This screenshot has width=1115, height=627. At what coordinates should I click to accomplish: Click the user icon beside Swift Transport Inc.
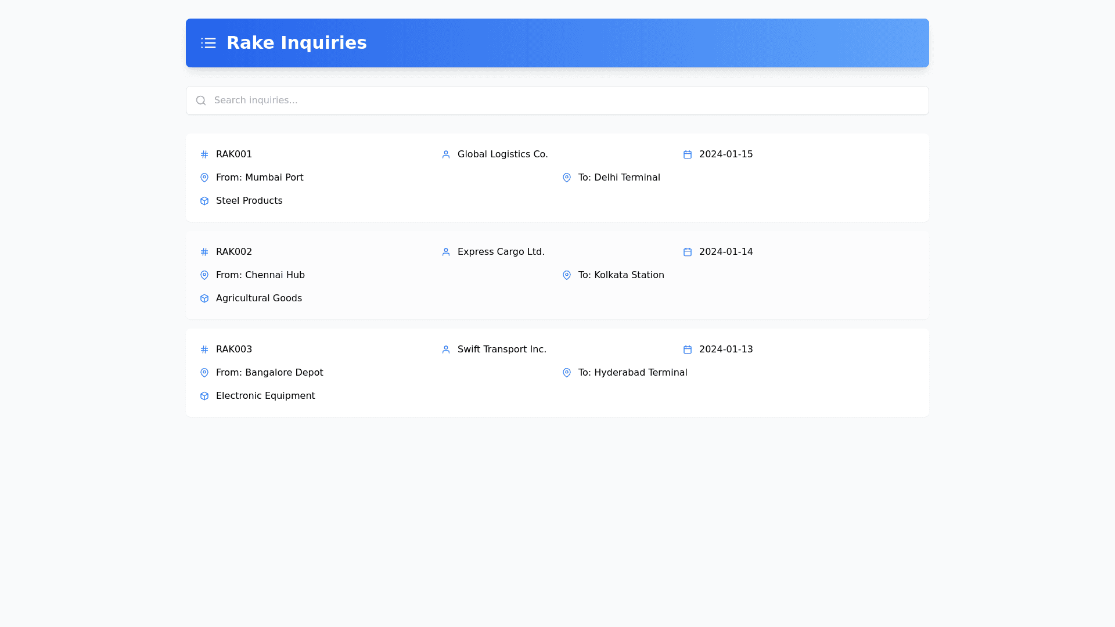click(x=446, y=349)
